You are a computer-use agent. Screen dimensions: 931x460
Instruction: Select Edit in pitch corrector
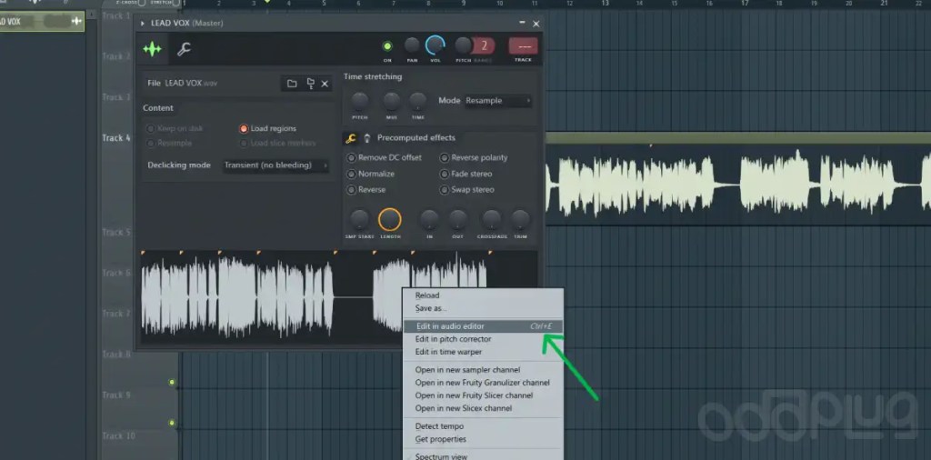click(483, 339)
